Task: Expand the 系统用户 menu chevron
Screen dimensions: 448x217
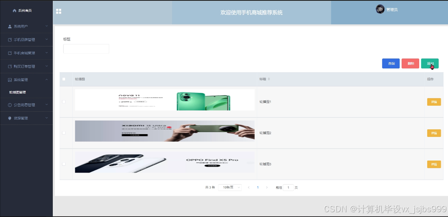Action: pos(46,26)
